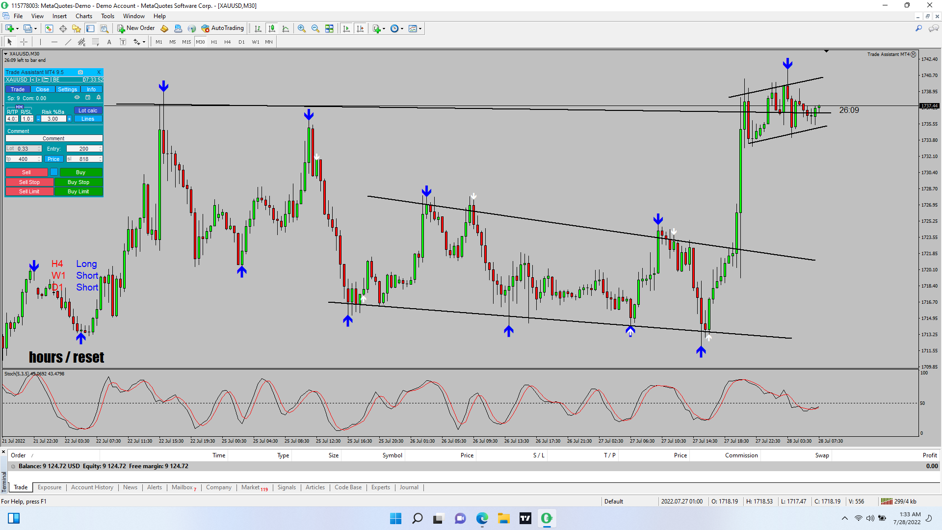Expand the arrows objects dropdown
942x530 pixels.
coord(143,42)
